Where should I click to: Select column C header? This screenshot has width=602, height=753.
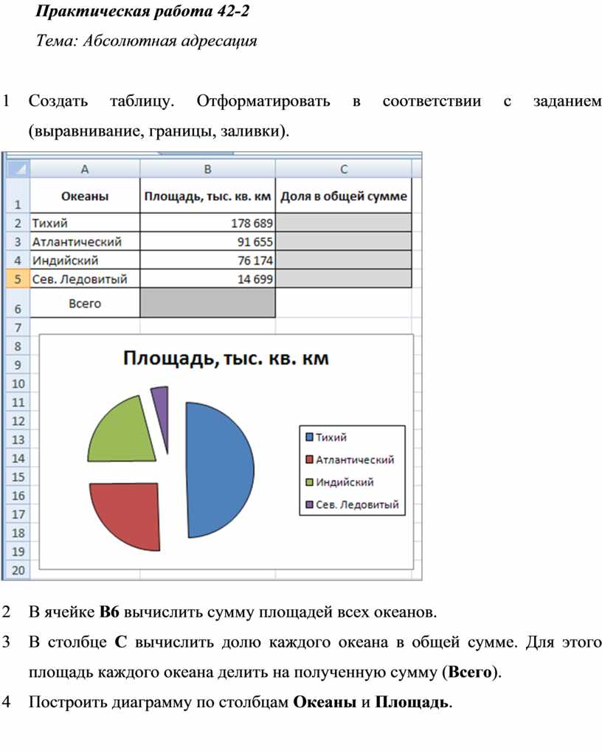[344, 169]
